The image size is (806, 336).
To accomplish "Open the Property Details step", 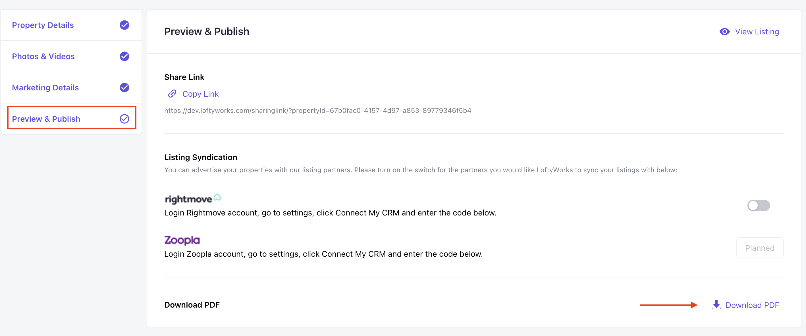I will [71, 25].
